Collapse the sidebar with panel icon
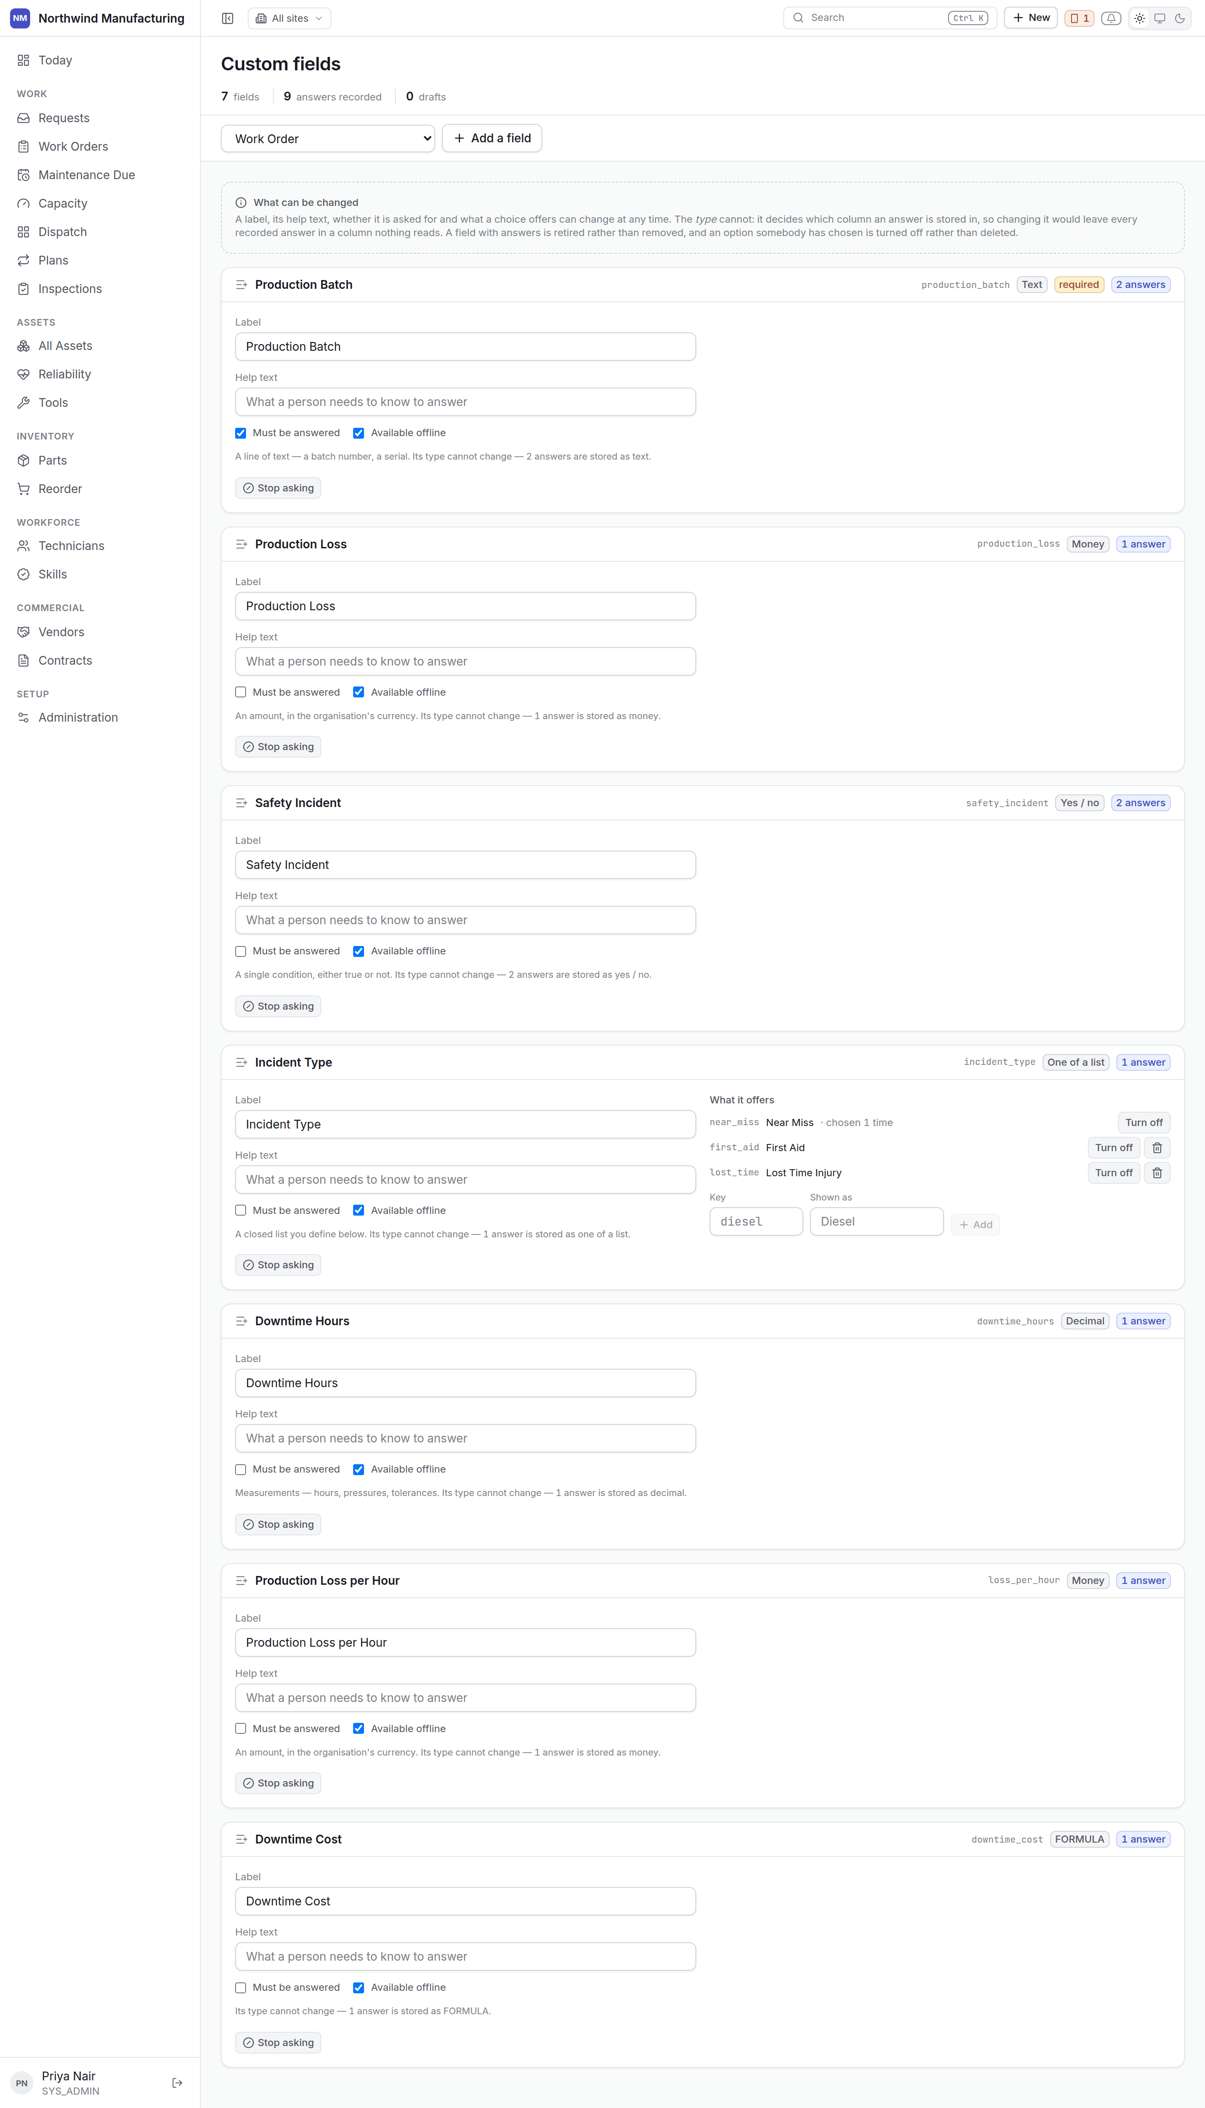This screenshot has height=2108, width=1205. pyautogui.click(x=228, y=18)
